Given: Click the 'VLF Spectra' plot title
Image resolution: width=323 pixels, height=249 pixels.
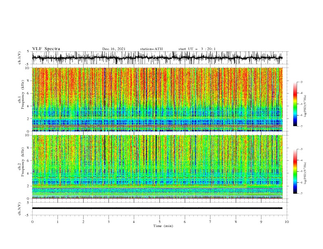Looking at the screenshot, I should [46, 49].
